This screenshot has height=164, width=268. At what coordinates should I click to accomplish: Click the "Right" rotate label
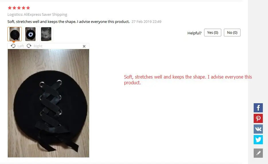tap(38, 46)
